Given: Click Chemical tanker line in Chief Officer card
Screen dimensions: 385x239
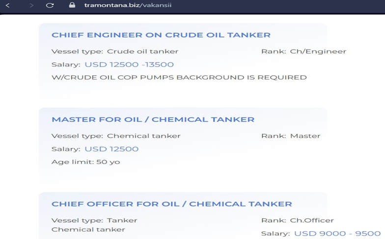Looking at the screenshot, I should point(88,229).
